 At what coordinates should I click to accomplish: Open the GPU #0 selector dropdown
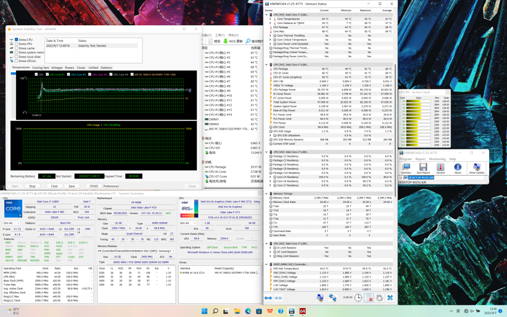click(188, 223)
